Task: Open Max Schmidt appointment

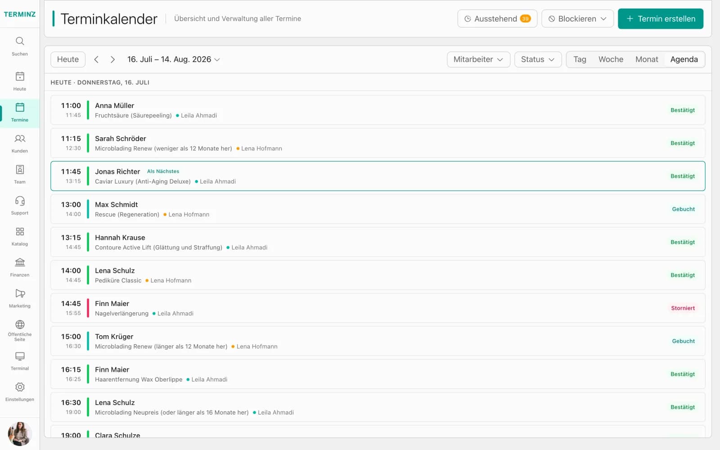Action: click(x=378, y=209)
